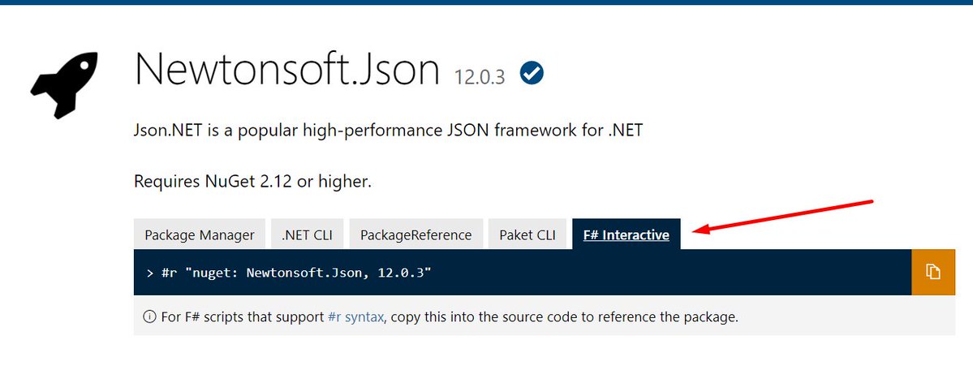Click the command prompt chevron symbol
This screenshot has width=973, height=383.
tap(150, 273)
